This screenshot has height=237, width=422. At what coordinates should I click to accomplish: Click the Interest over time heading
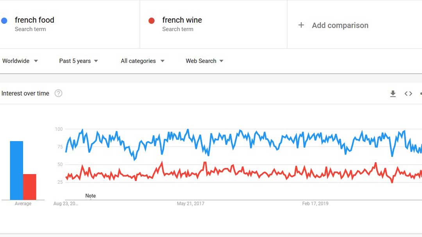[25, 93]
